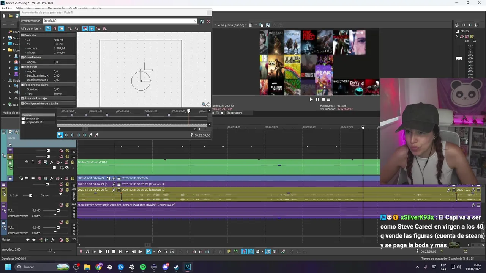Open Alfa de origen dropdown

click(31, 28)
